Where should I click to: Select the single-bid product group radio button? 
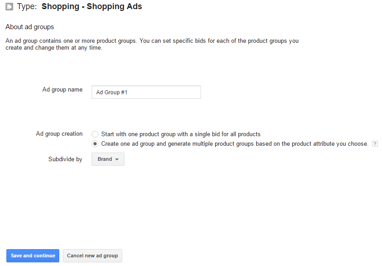[x=95, y=134]
